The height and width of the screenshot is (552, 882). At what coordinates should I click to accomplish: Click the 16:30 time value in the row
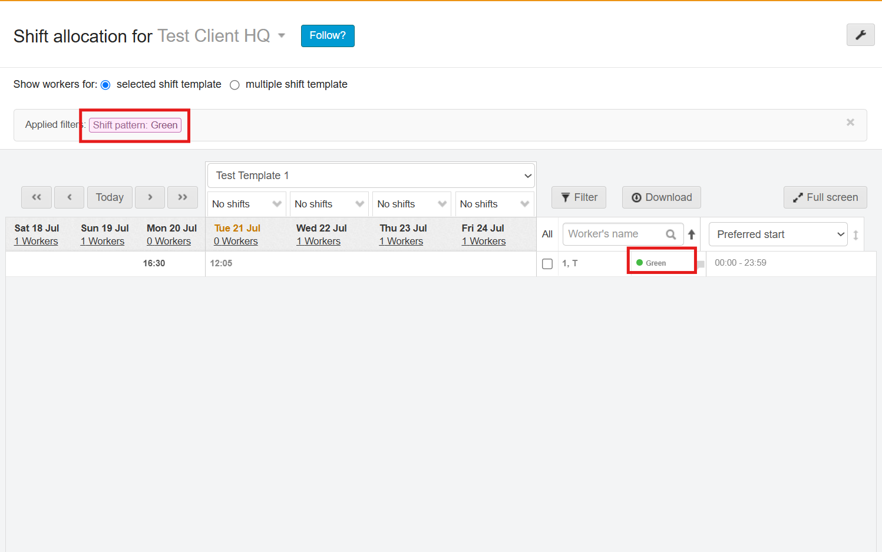(x=154, y=263)
